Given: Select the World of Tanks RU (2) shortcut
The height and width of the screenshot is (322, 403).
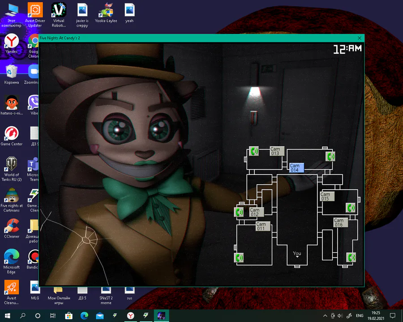Looking at the screenshot, I should [x=11, y=169].
